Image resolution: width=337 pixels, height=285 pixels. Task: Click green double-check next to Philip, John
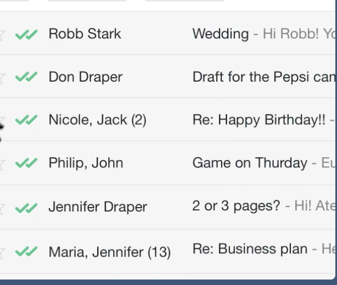tap(26, 163)
